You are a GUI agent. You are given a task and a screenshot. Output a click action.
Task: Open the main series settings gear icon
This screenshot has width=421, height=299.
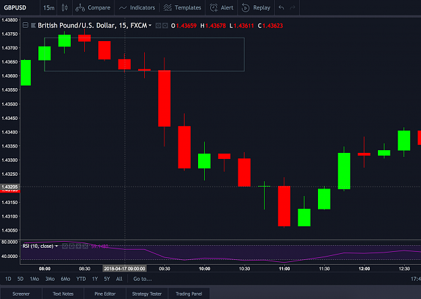click(x=165, y=26)
